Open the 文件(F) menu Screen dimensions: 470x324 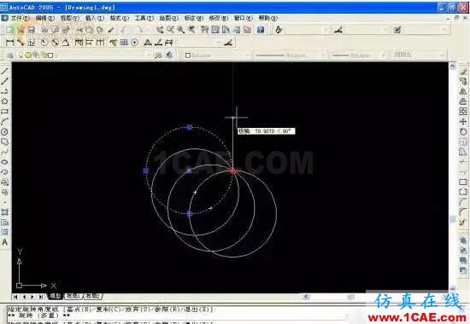pyautogui.click(x=20, y=18)
